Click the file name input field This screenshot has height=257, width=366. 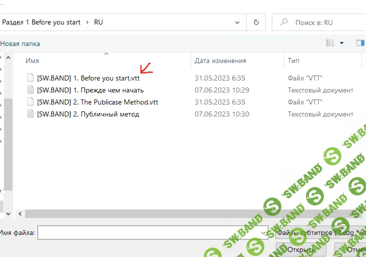pos(149,233)
